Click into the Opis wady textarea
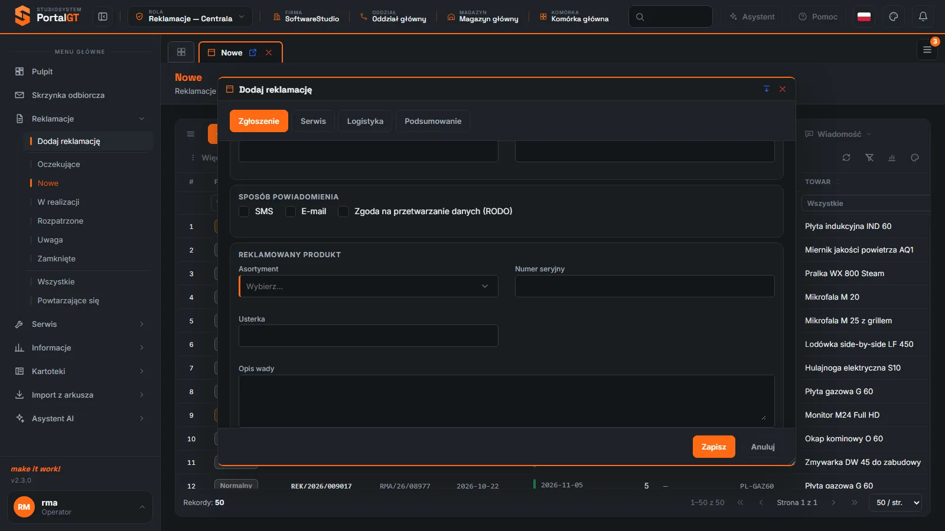The height and width of the screenshot is (531, 945). coord(507,401)
